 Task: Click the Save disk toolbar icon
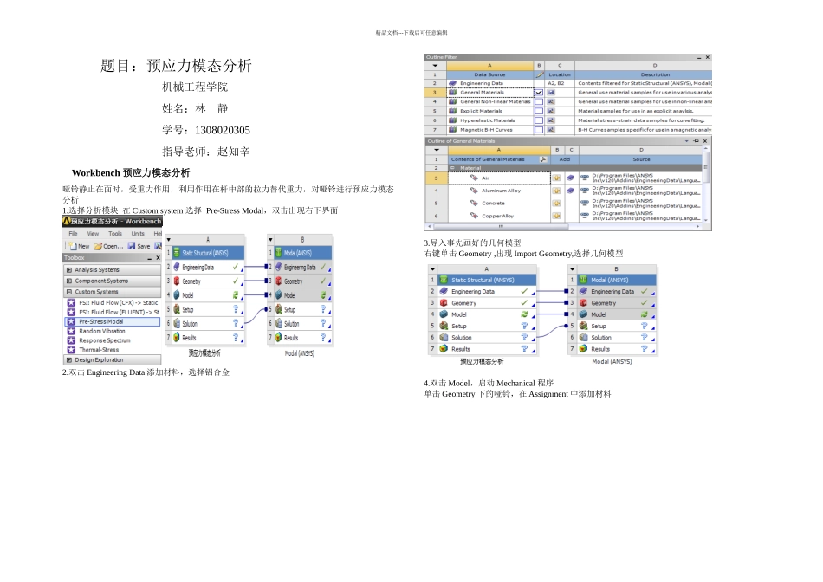(132, 246)
